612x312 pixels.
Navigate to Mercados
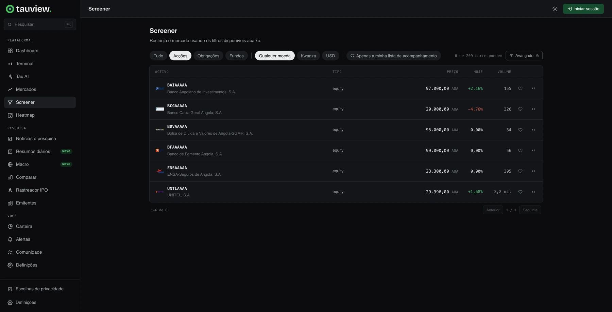pyautogui.click(x=40, y=90)
